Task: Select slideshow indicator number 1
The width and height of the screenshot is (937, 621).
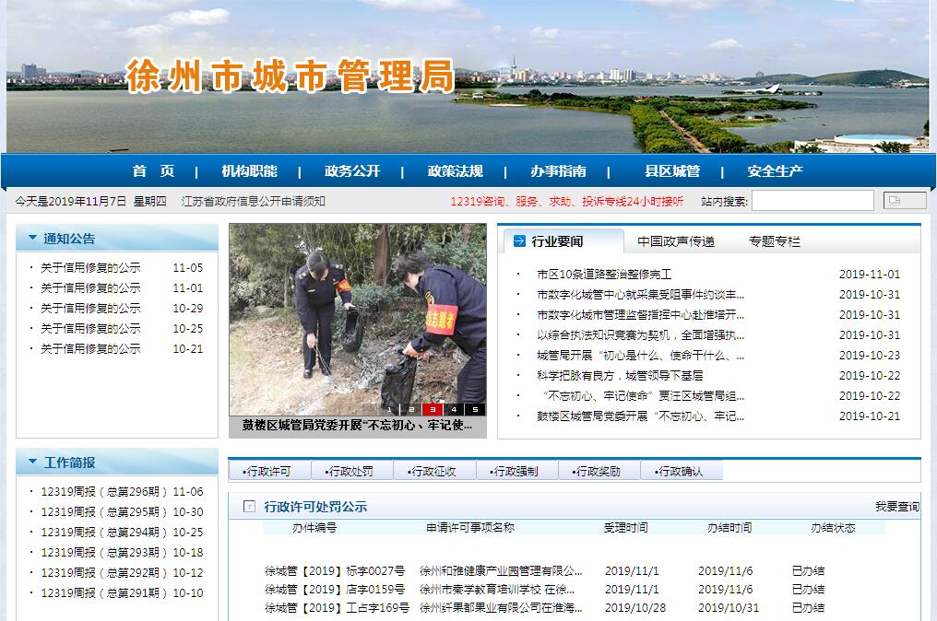Action: coord(391,409)
